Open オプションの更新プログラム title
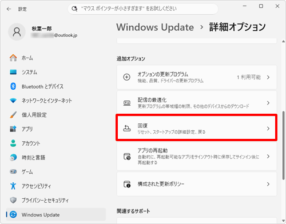Image resolution: width=286 pixels, height=224 pixels. (163, 74)
